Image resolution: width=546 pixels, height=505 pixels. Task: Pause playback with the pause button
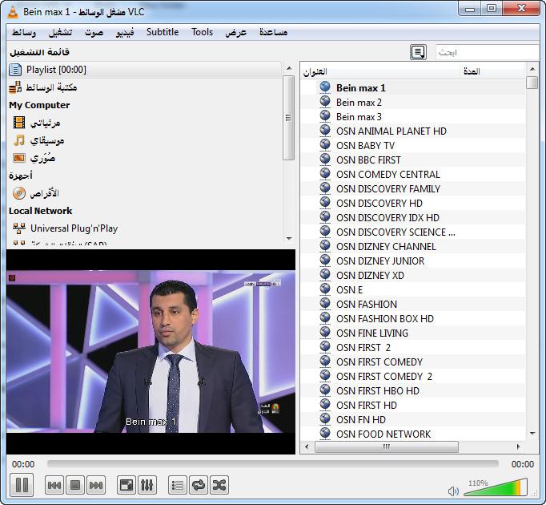[22, 484]
